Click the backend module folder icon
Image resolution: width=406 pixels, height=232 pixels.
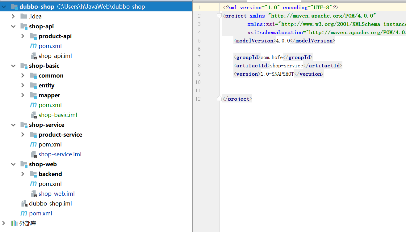coord(33,174)
